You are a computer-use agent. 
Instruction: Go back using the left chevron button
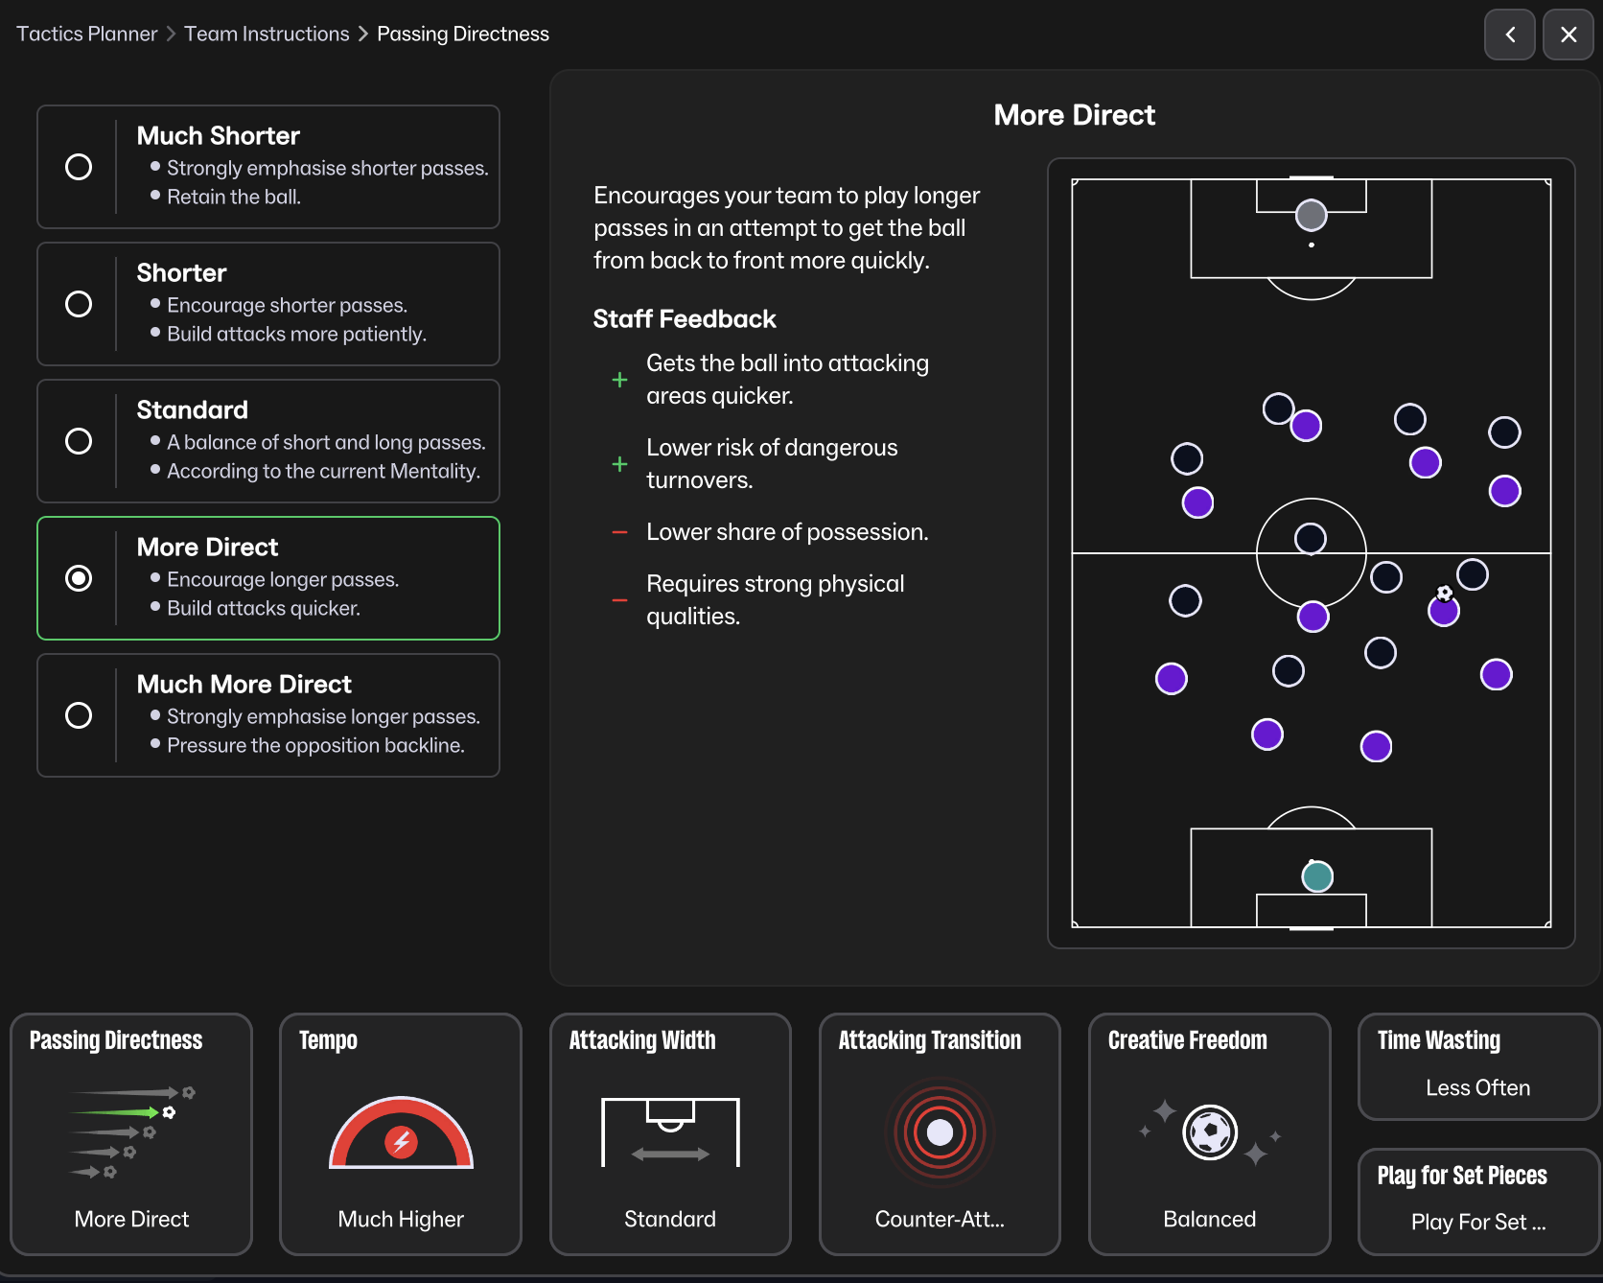(x=1510, y=35)
